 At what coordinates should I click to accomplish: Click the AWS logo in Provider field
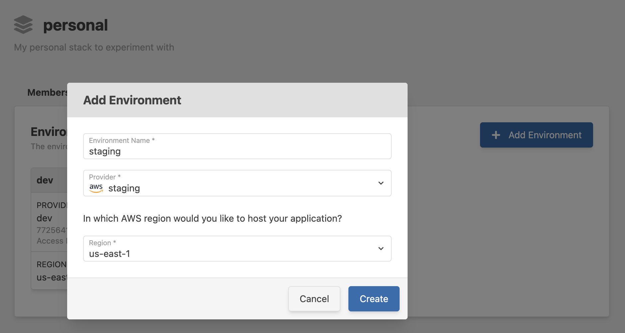96,188
